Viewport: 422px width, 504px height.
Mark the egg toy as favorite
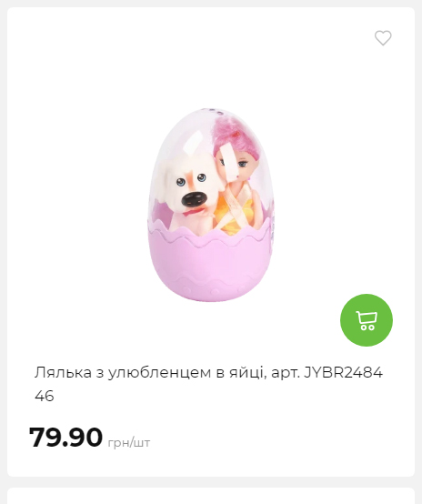383,38
